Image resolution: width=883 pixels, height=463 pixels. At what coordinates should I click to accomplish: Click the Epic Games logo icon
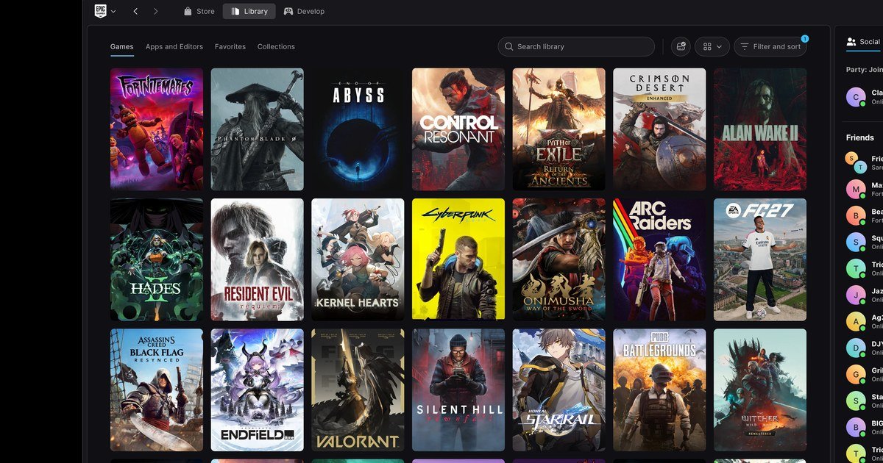(100, 11)
